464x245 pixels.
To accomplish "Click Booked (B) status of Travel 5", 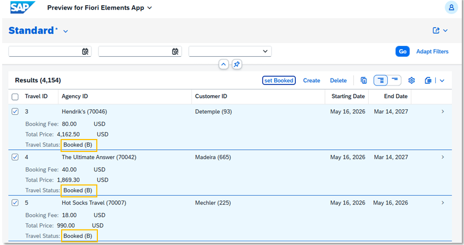I will [78, 236].
